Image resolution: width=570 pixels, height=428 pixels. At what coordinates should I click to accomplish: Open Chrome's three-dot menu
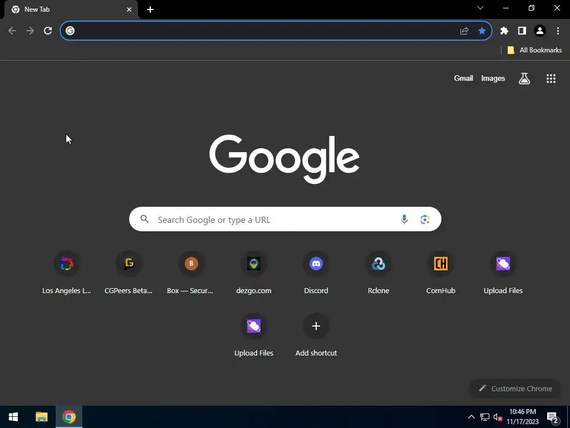click(558, 31)
